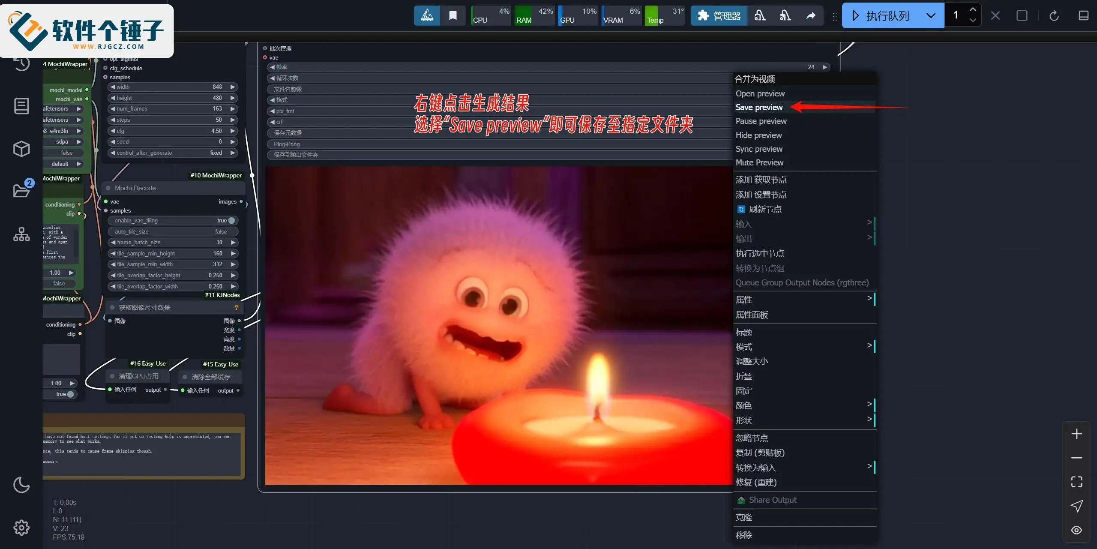Toggle dark theme moon icon
The width and height of the screenshot is (1097, 549).
click(21, 485)
